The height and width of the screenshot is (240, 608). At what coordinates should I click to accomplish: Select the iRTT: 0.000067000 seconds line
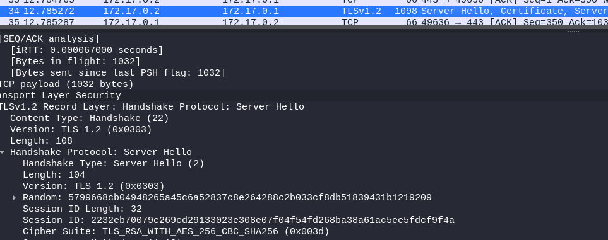(87, 50)
